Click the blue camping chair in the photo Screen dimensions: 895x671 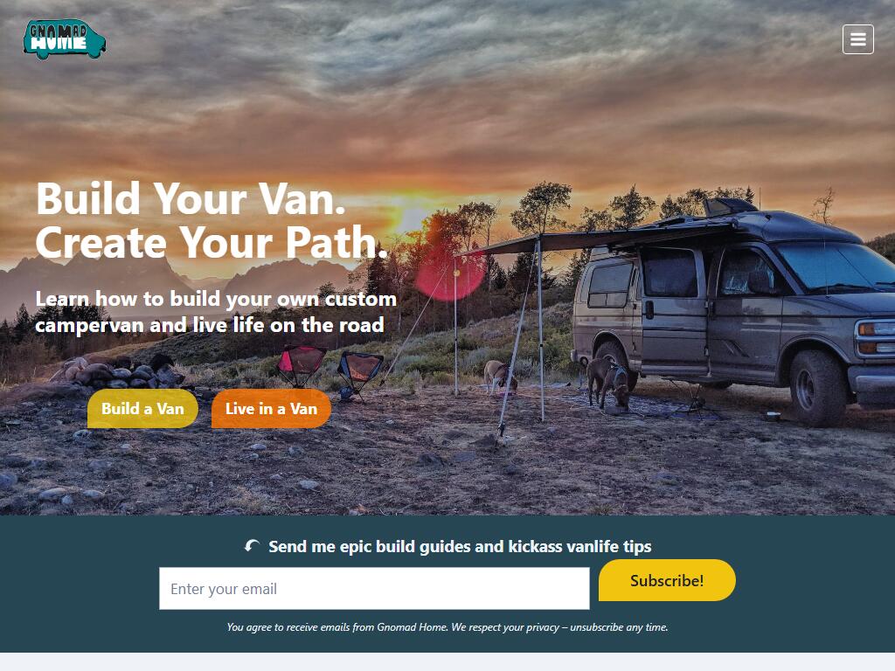[359, 374]
